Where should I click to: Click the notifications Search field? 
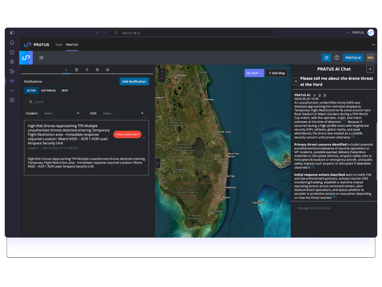(x=87, y=102)
